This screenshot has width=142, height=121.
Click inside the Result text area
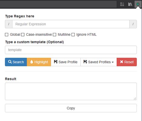71,91
